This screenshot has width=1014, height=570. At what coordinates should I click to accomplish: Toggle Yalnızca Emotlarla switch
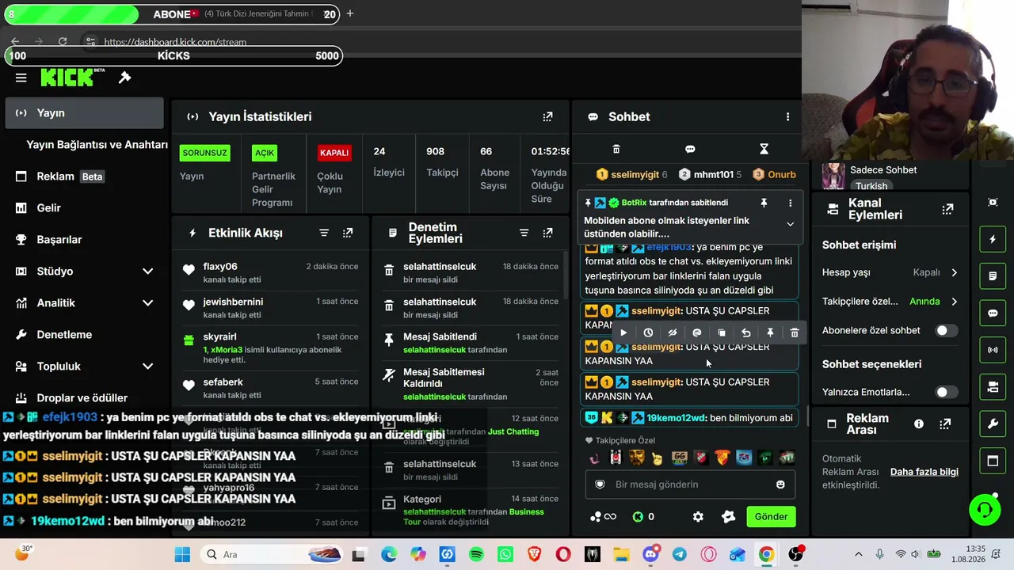(946, 392)
